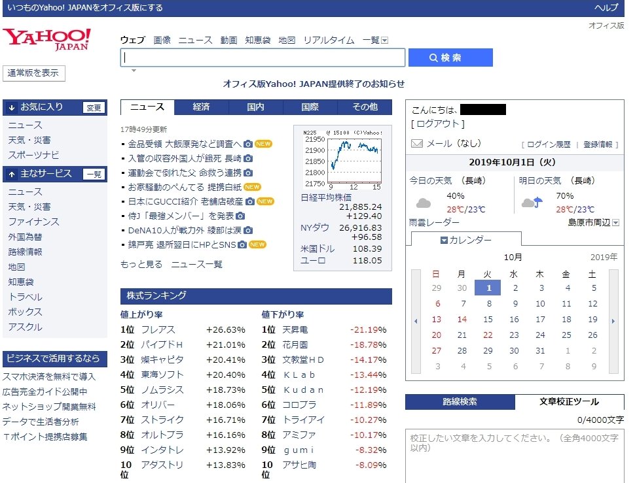Click tomorrow's cloud and umbrella weather icon
Screen dimensions: 635x483
pos(532,202)
